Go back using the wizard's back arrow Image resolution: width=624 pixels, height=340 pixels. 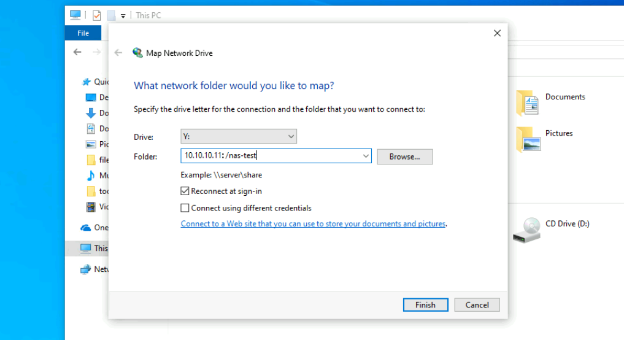[118, 53]
